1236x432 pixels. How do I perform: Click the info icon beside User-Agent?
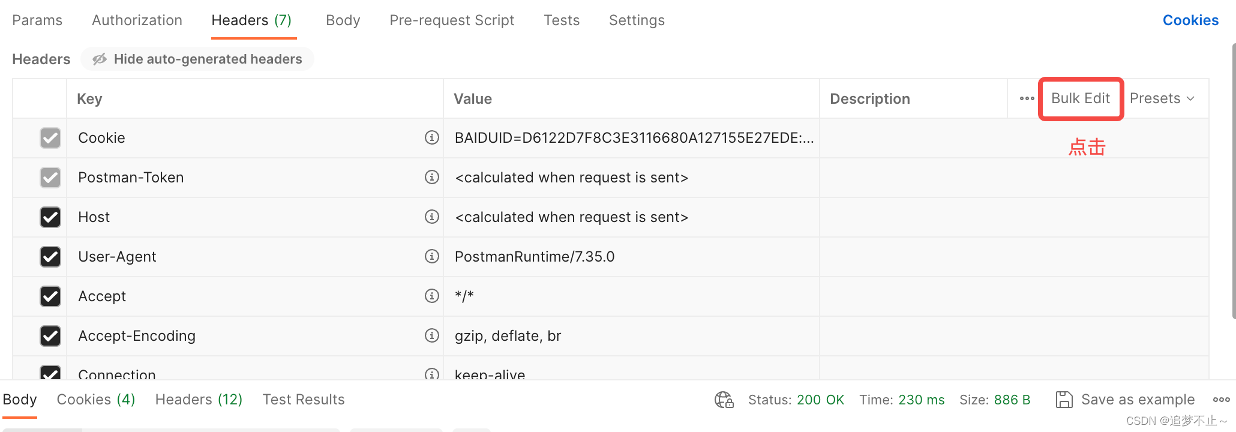432,256
